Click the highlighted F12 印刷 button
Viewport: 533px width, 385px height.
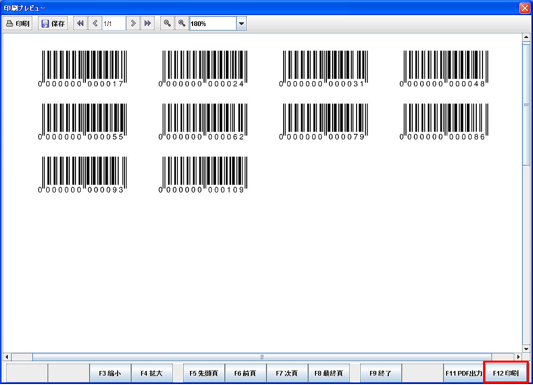[505, 373]
